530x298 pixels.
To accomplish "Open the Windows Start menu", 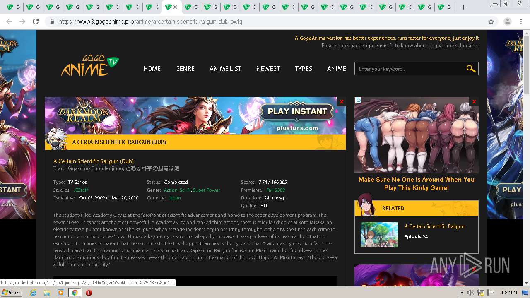I will 12,292.
